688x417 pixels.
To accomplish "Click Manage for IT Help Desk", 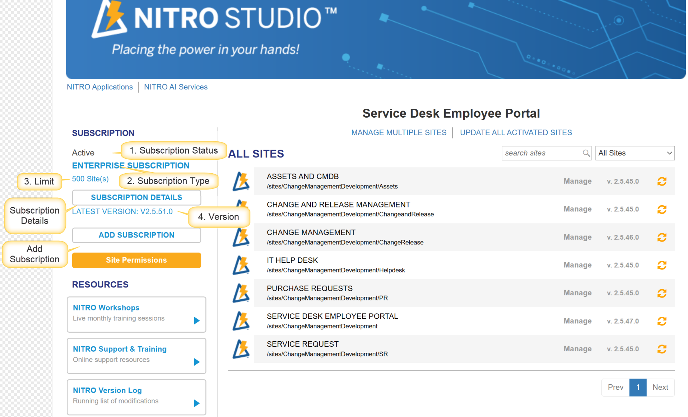I will (x=577, y=265).
